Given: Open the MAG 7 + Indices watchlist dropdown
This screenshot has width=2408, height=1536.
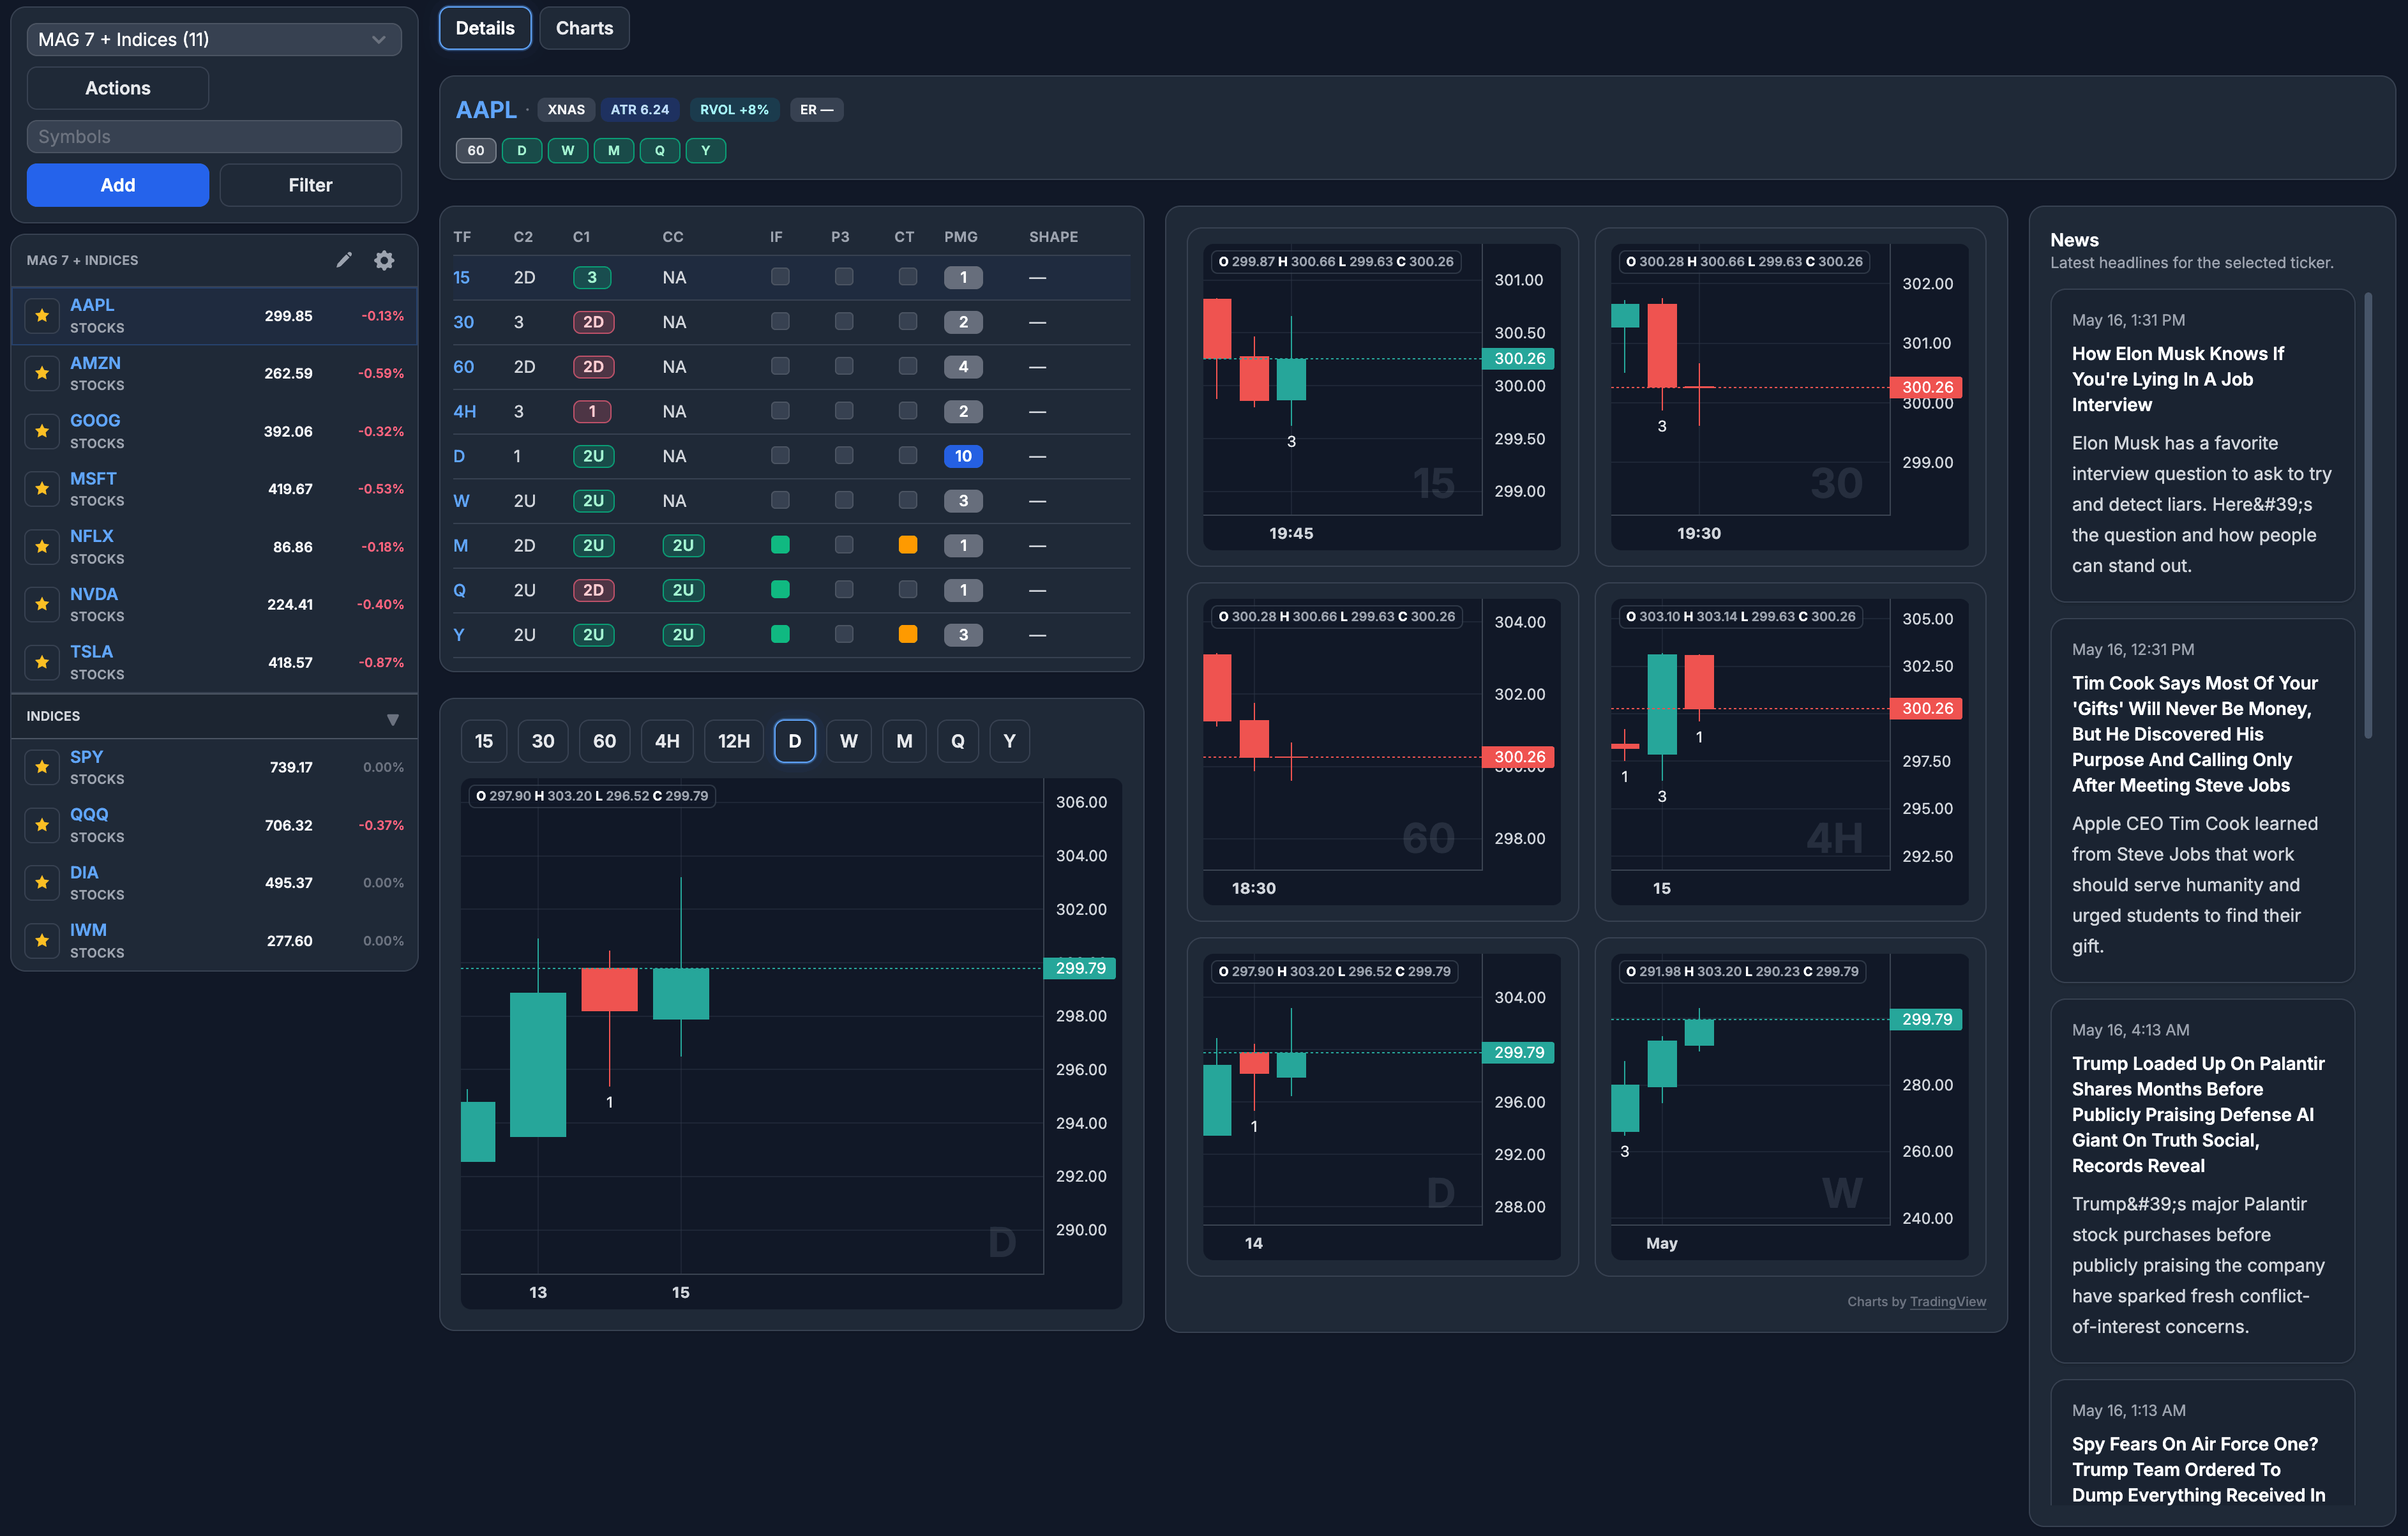Looking at the screenshot, I should click(x=214, y=40).
